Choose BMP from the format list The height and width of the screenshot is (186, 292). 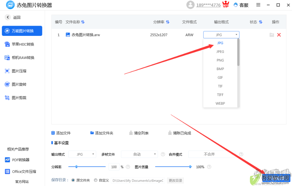coord(220,69)
